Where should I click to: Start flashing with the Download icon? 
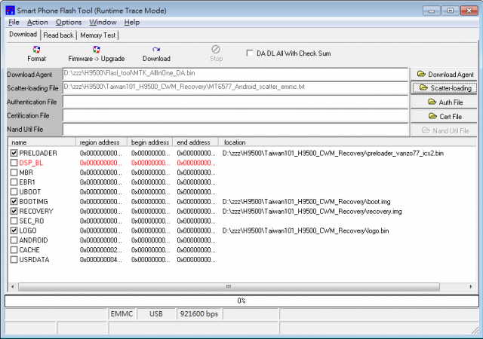(156, 50)
